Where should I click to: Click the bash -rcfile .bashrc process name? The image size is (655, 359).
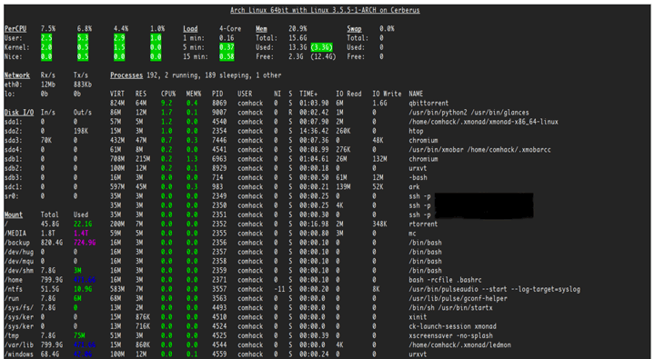click(445, 280)
